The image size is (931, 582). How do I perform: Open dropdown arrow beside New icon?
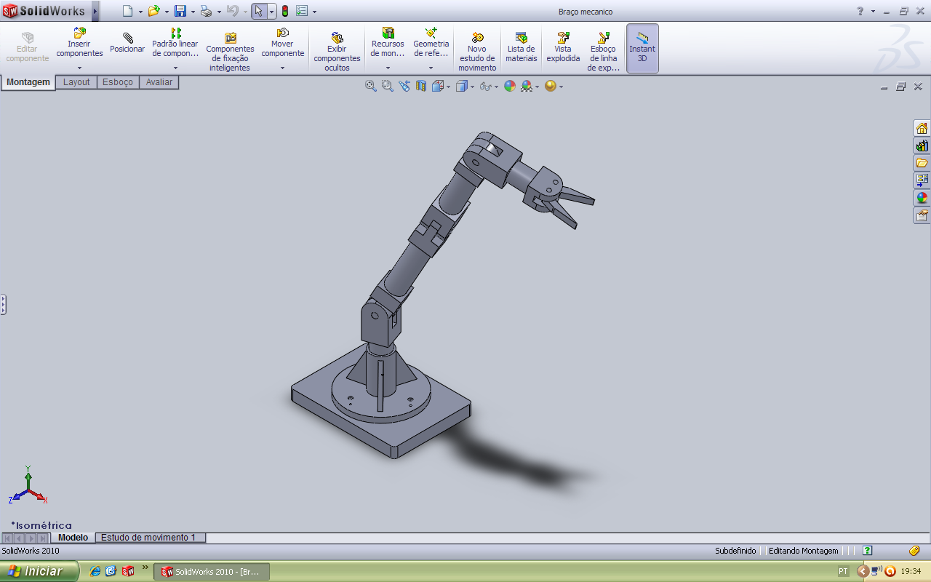pos(140,12)
